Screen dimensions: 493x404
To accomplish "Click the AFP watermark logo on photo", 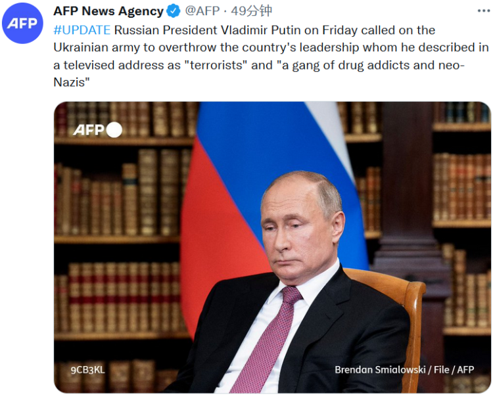I will point(88,129).
